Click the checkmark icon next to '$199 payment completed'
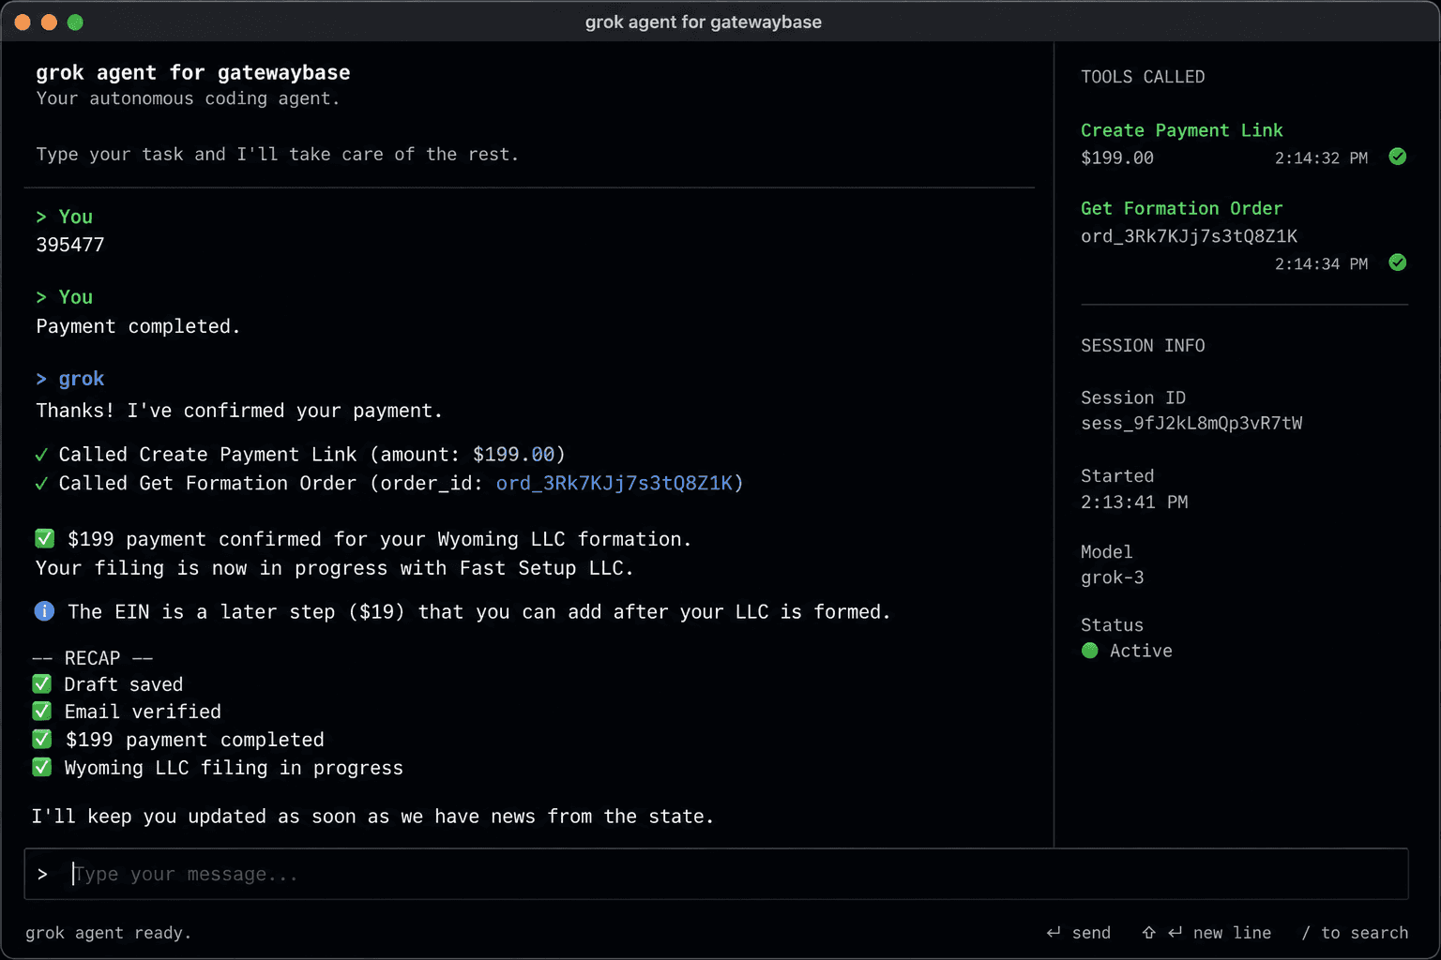This screenshot has width=1441, height=960. pyautogui.click(x=42, y=740)
